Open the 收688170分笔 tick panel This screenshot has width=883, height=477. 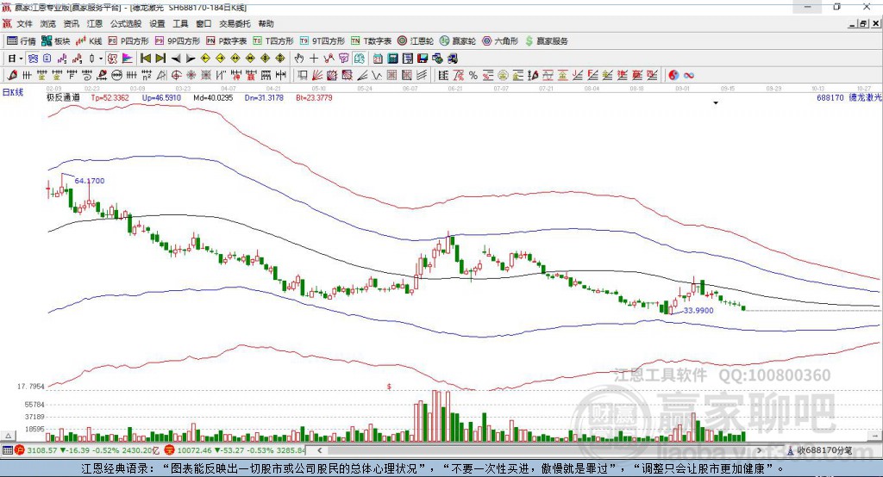821,450
